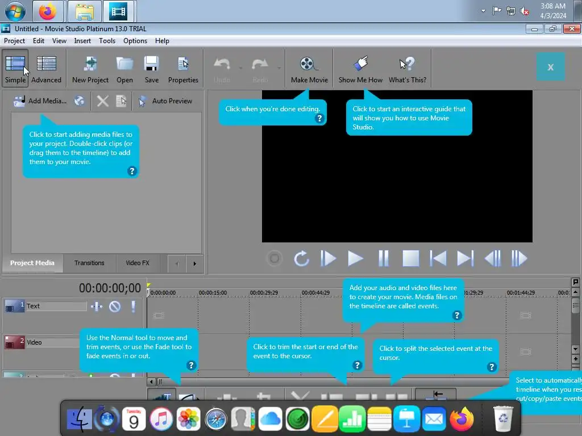The image size is (582, 436).
Task: Click ruler mark 00:00:29;29
Action: coord(264,292)
